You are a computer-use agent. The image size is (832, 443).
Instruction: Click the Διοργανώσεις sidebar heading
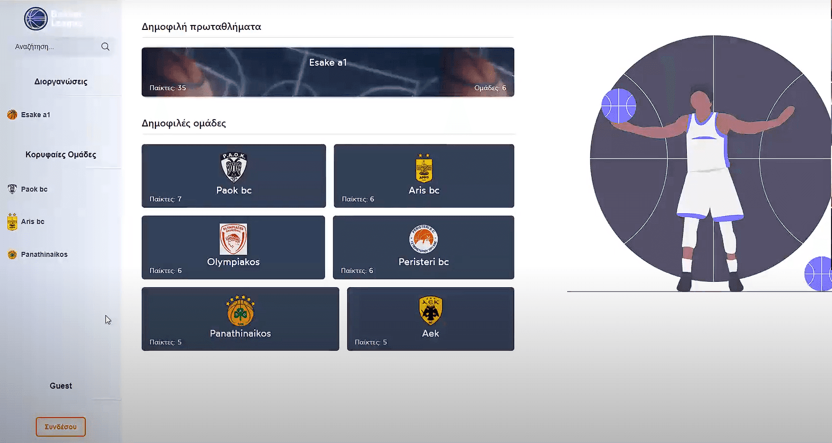pos(61,81)
